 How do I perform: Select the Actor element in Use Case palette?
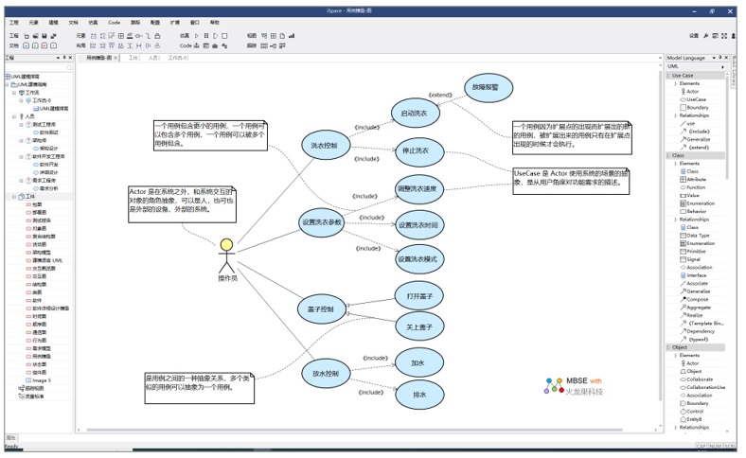(x=692, y=92)
